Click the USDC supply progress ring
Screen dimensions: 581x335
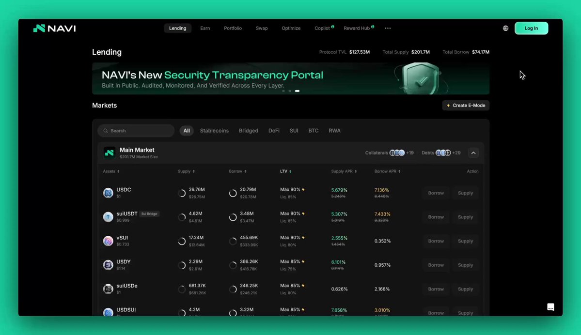[x=182, y=193]
